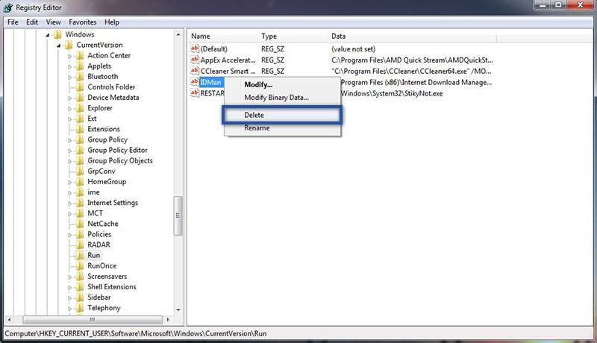Click the HomeGroup folder icon
This screenshot has height=343, width=597.
(x=80, y=182)
